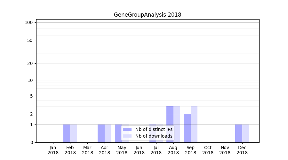
Task: Click the Jan 2018 x-axis label
Action: tap(53, 150)
